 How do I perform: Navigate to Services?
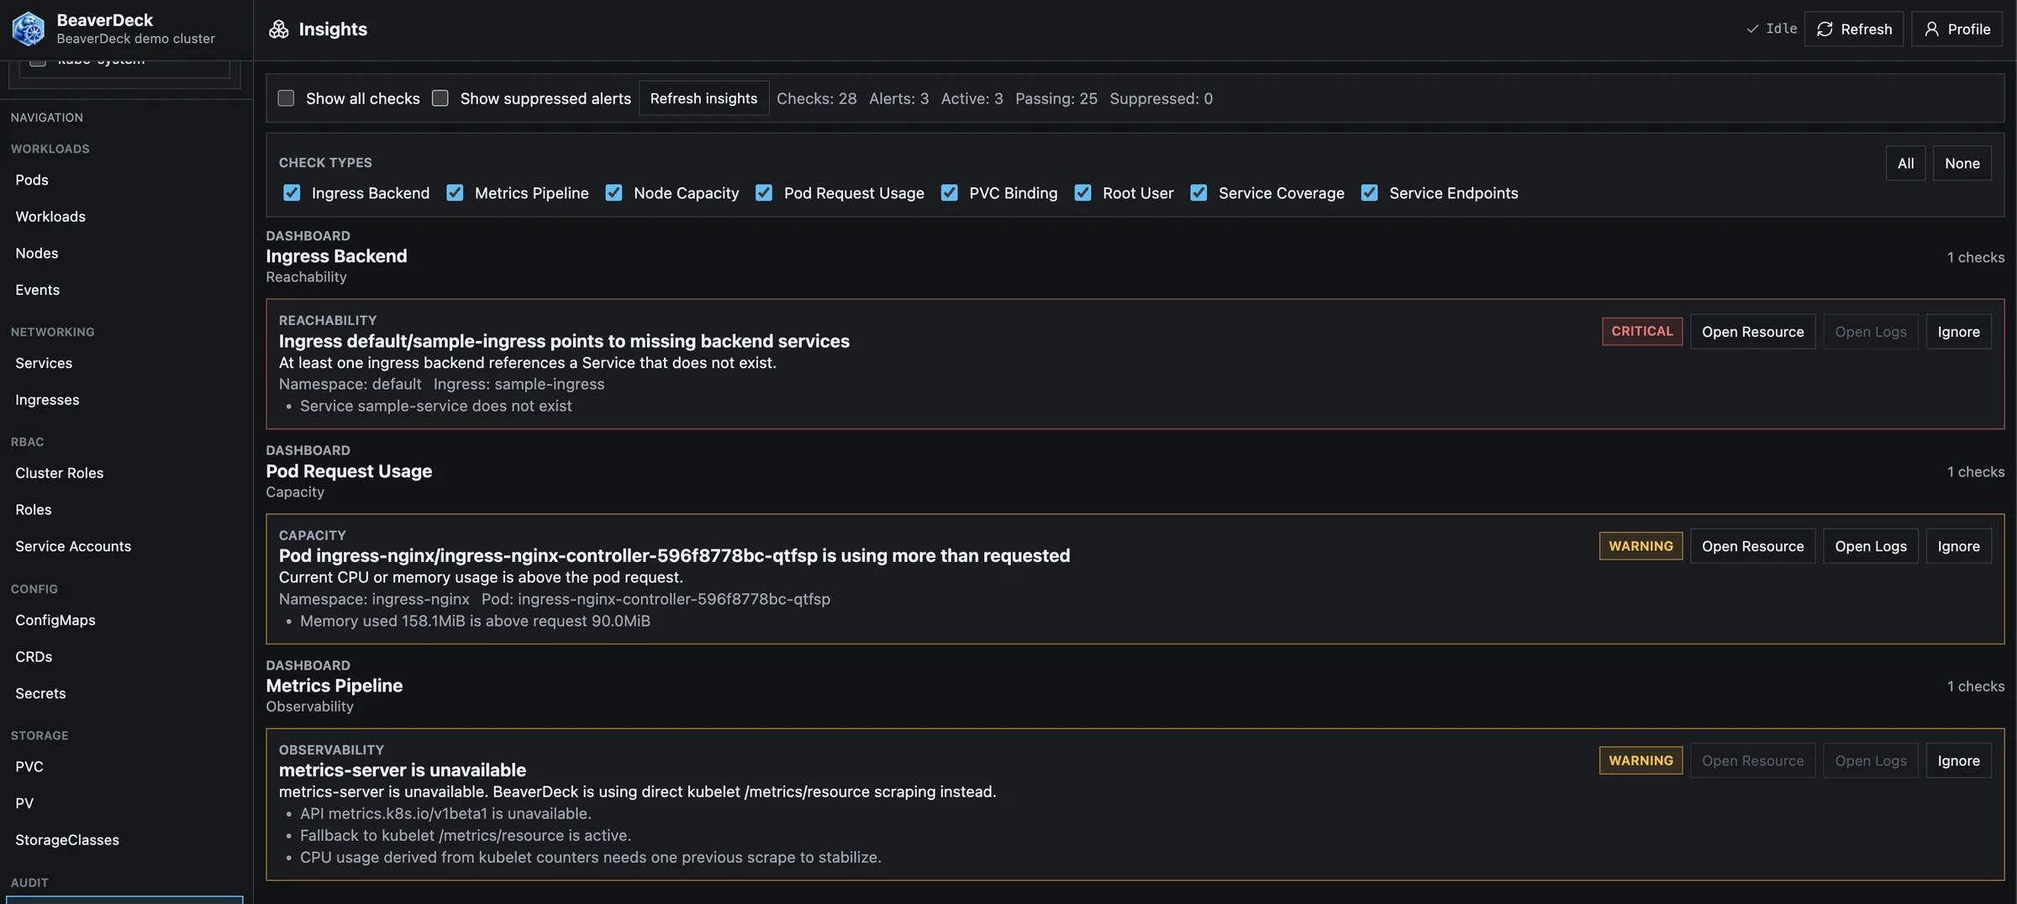click(x=44, y=363)
